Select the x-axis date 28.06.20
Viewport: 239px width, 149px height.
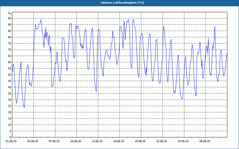pos(205,141)
